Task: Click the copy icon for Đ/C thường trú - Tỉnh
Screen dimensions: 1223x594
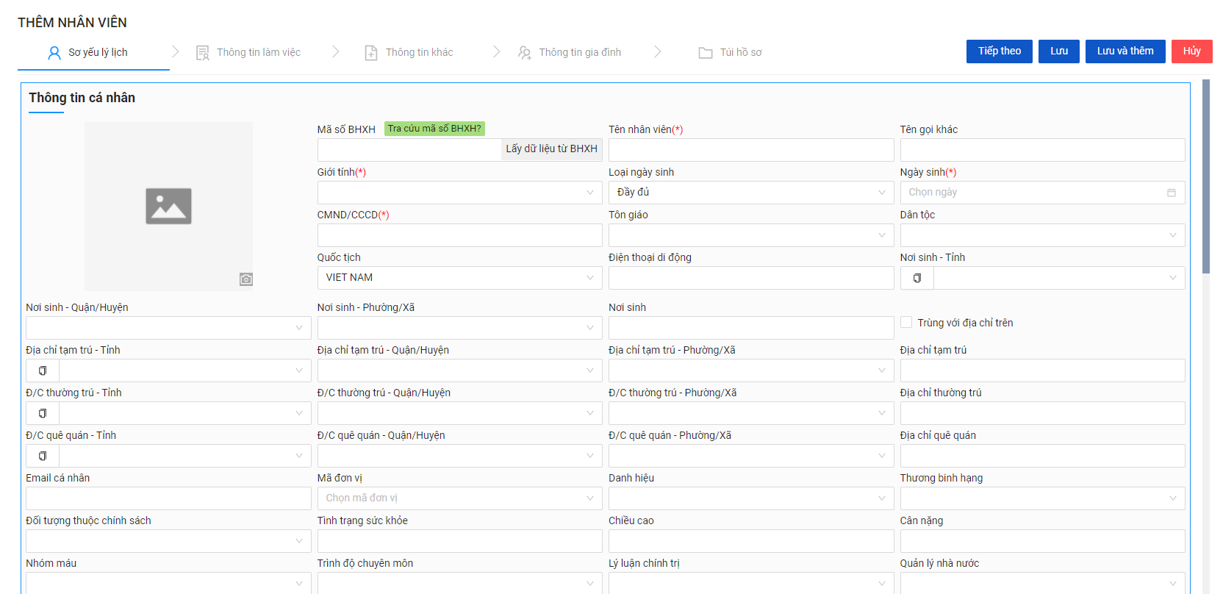Action: click(x=43, y=413)
